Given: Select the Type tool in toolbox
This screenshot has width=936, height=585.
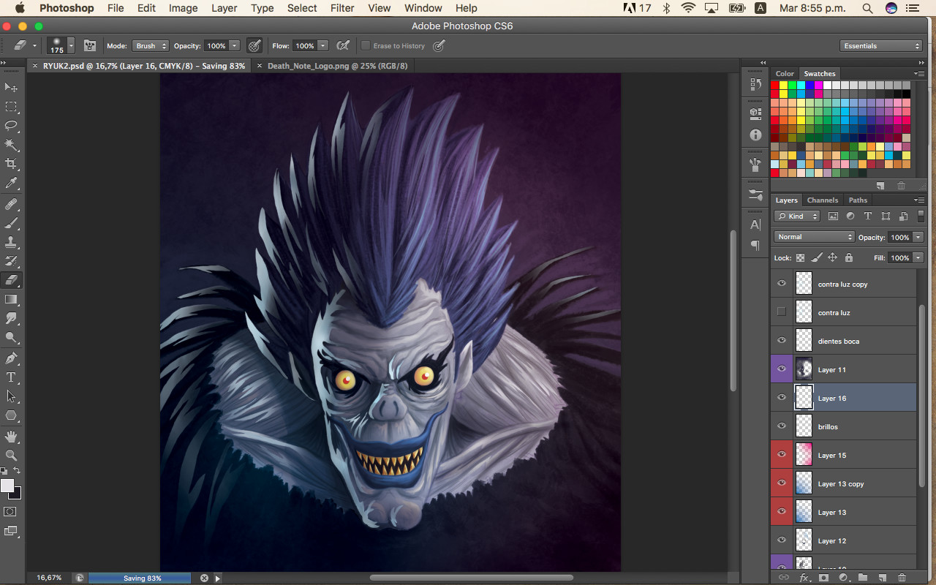Looking at the screenshot, I should pyautogui.click(x=12, y=377).
